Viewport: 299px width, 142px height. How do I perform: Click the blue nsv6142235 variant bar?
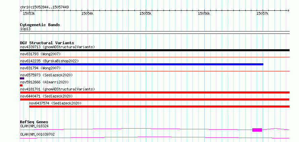(x=141, y=64)
